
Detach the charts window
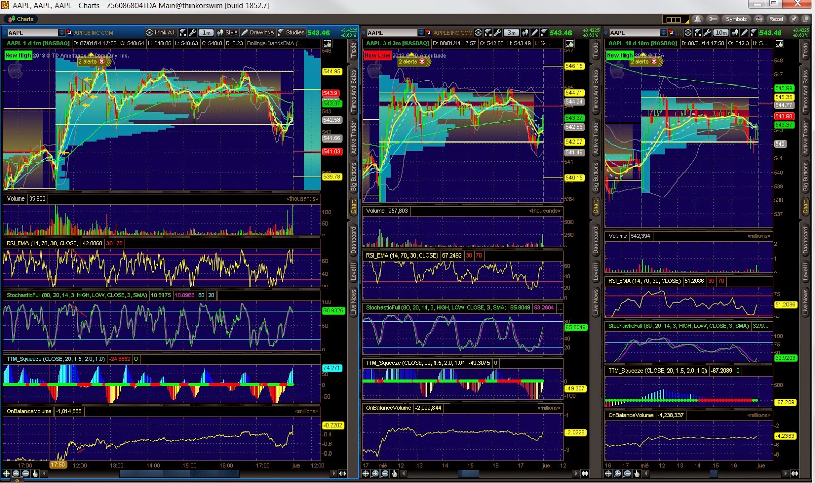(x=806, y=19)
